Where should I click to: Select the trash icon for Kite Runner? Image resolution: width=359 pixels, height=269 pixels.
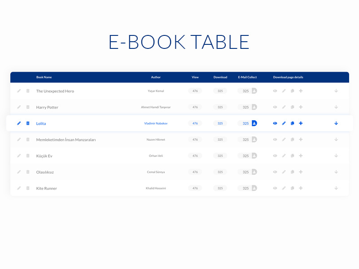28,188
